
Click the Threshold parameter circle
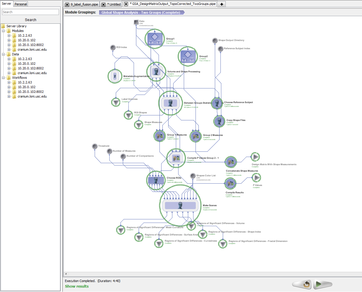point(95,146)
